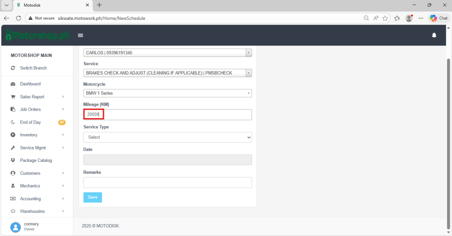The image size is (452, 236).
Task: Click the notification bell icon
Action: click(x=434, y=35)
